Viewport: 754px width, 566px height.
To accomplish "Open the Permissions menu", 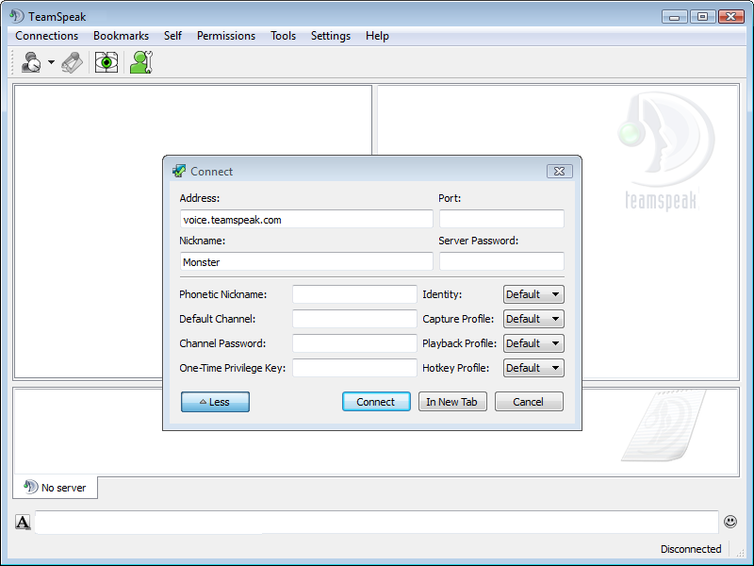I will pyautogui.click(x=226, y=36).
